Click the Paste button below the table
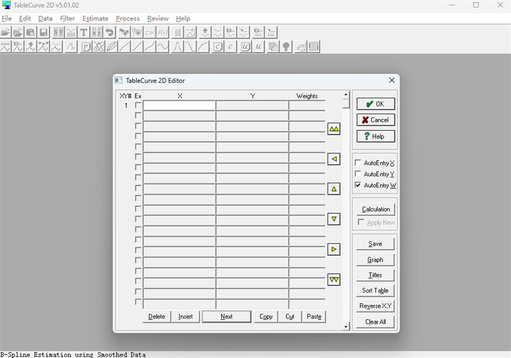511x358 pixels. [x=314, y=317]
